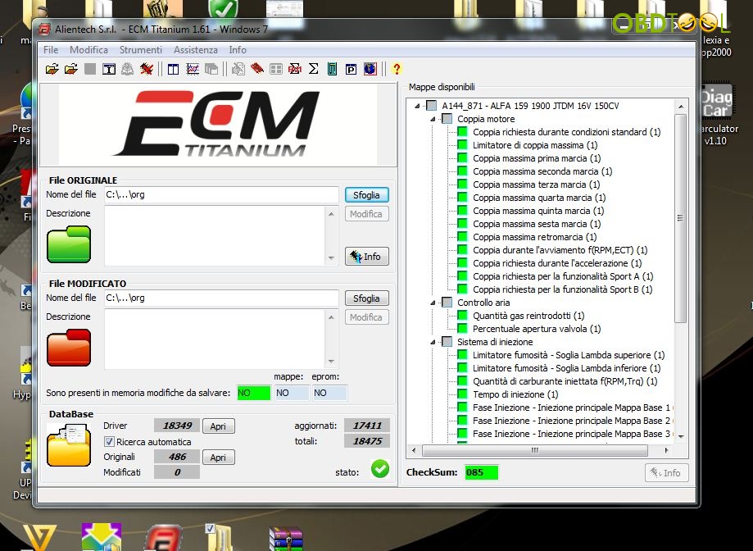
Task: Click Sfoglia for the original file
Action: click(366, 195)
